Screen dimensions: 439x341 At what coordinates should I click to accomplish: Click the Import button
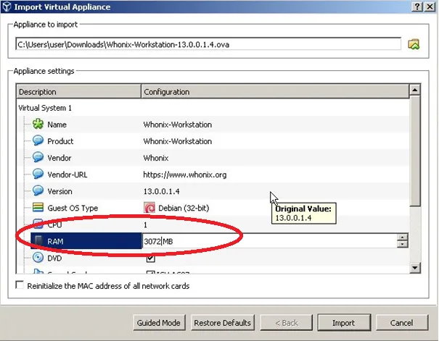(x=344, y=323)
